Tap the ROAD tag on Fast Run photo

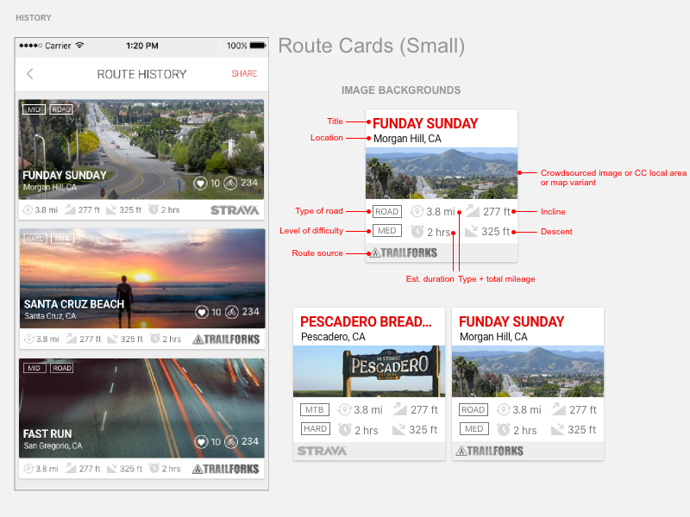62,368
